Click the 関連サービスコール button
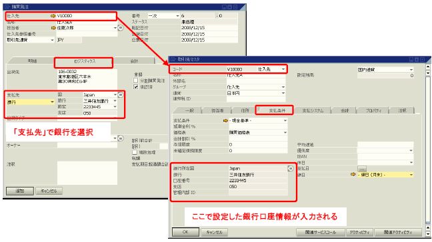Screen dimensions: 432x242 [x=321, y=232]
